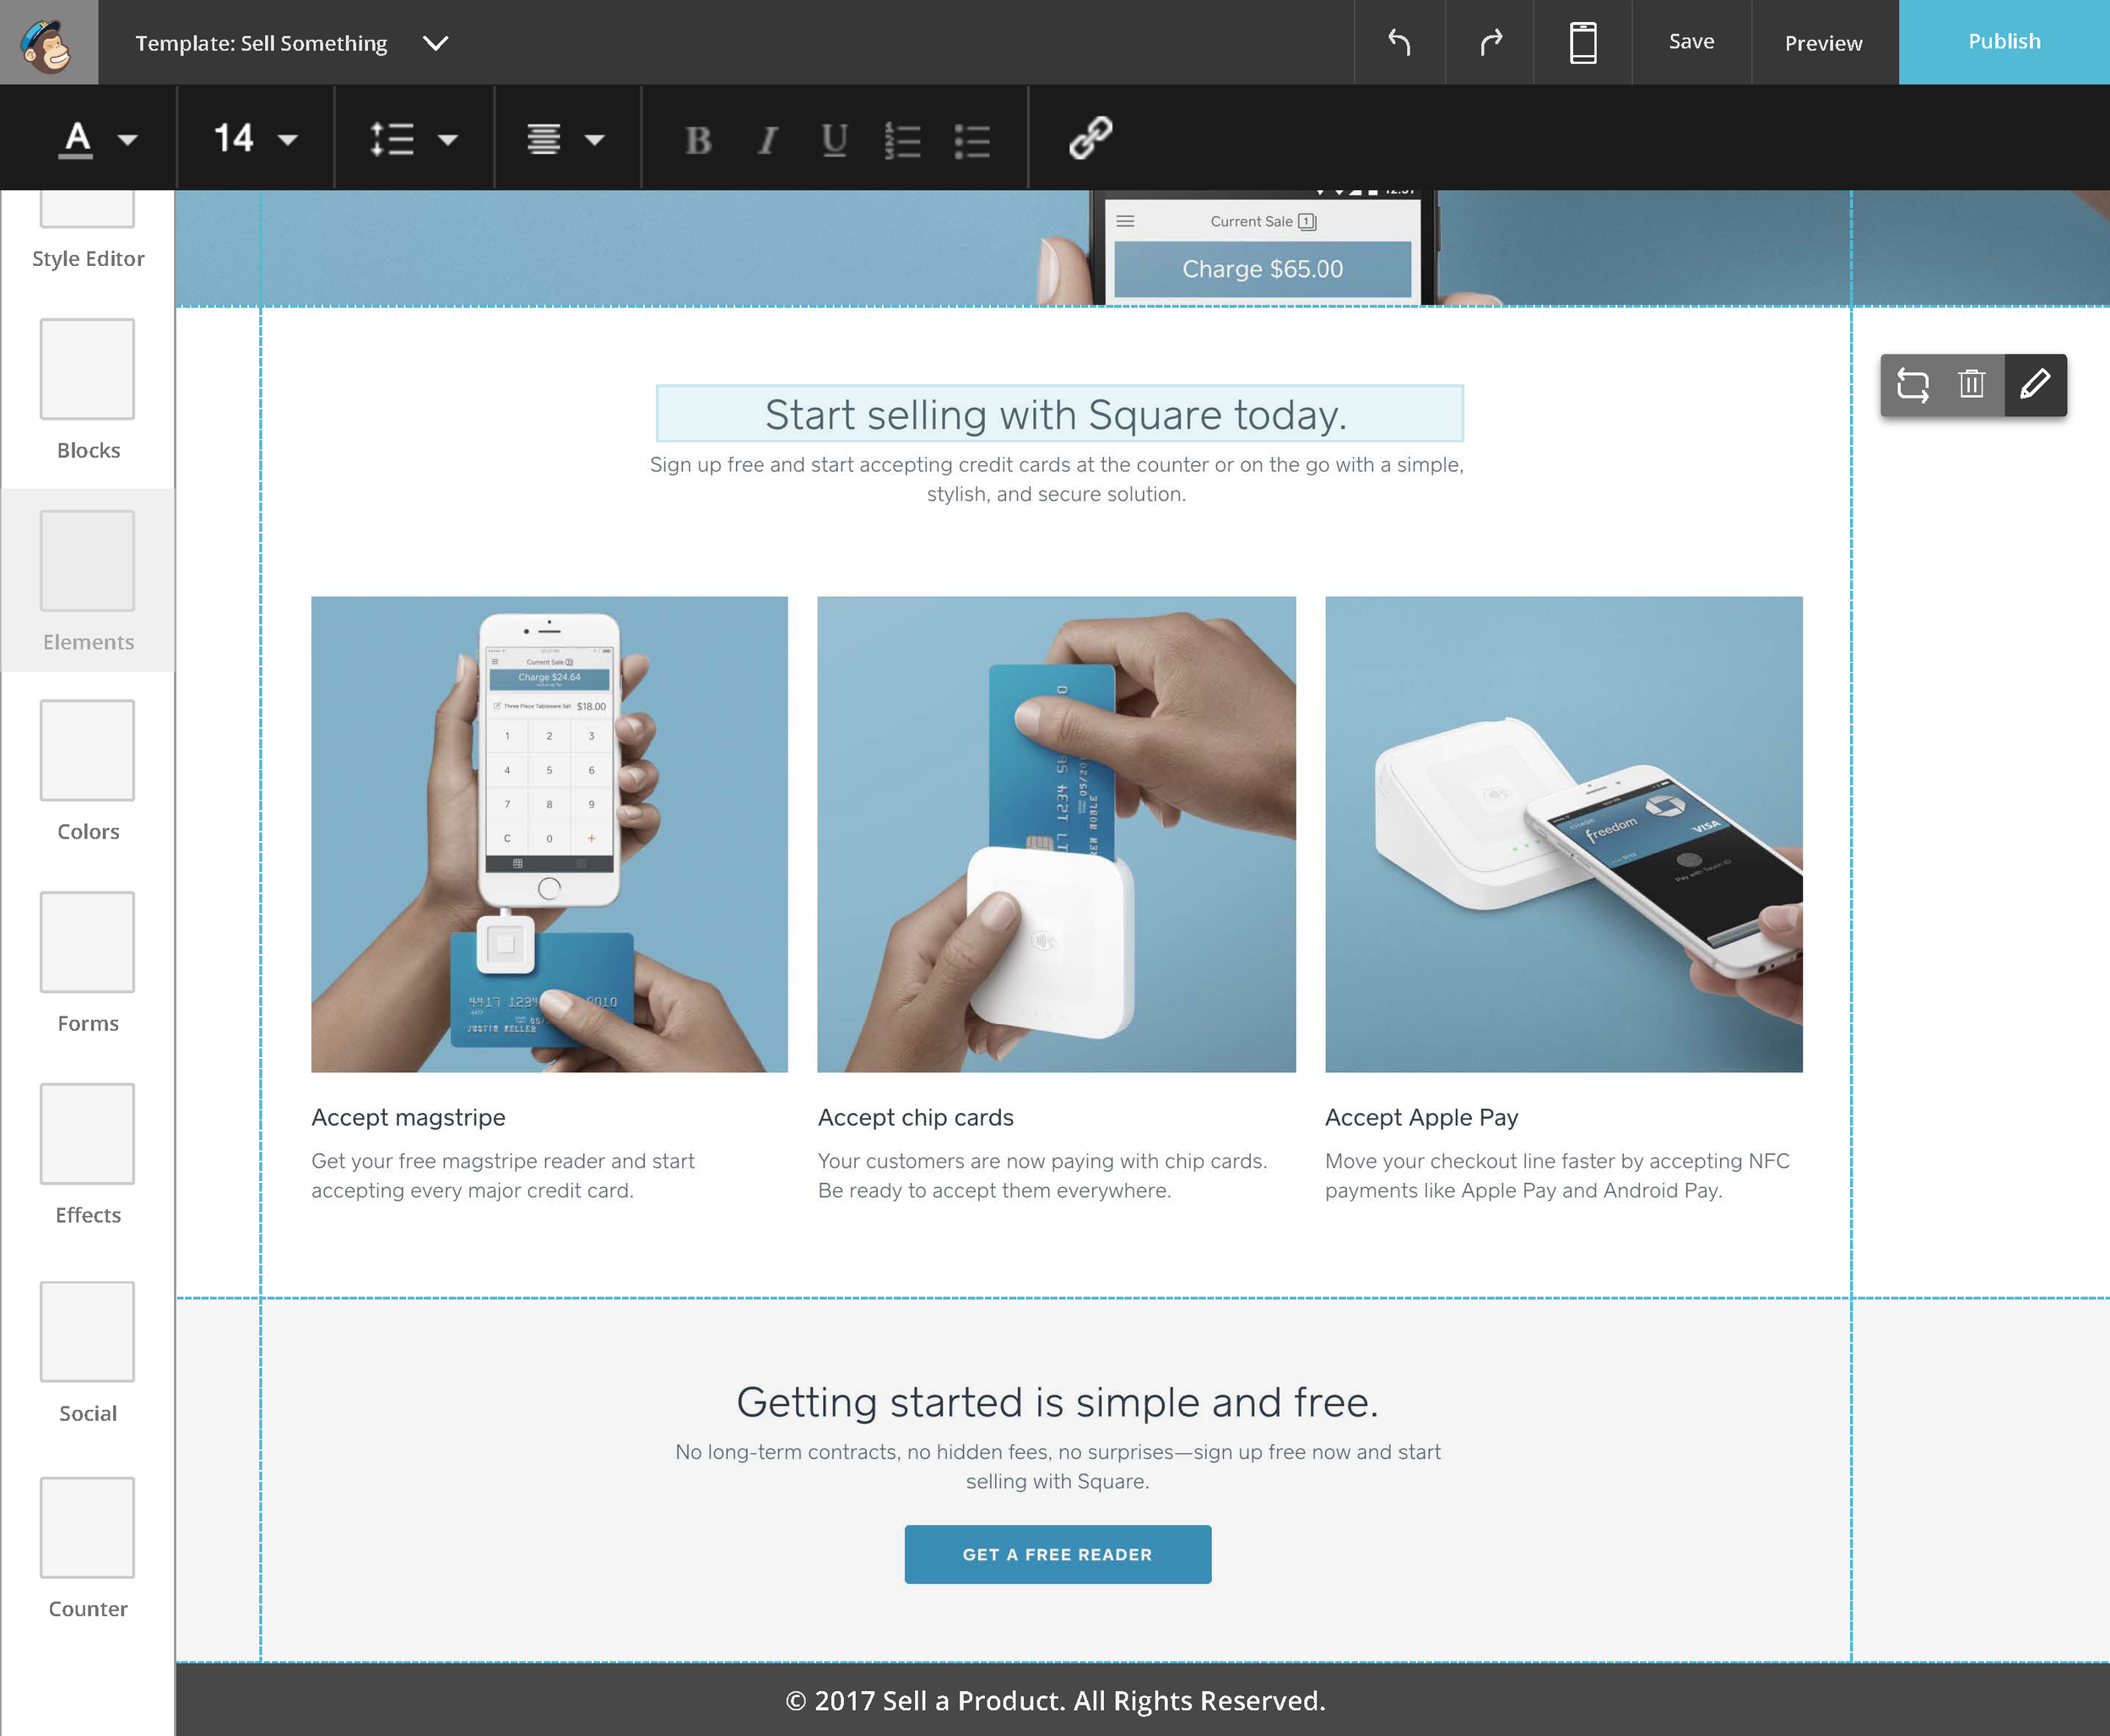Open the Template: Sell Something dropdown
The width and height of the screenshot is (2110, 1736).
tap(292, 43)
